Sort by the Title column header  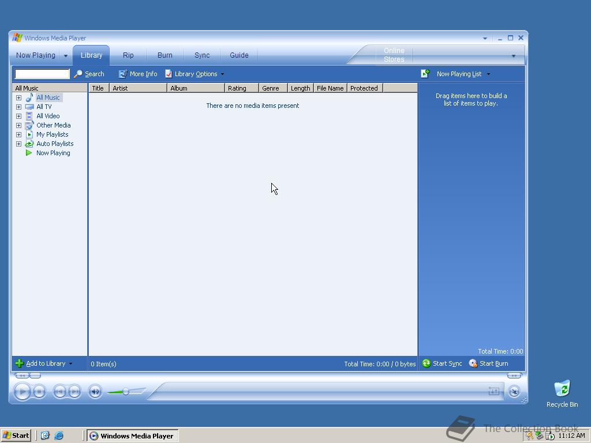pos(99,88)
